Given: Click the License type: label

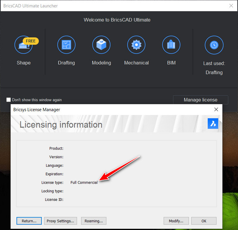Looking at the screenshot, I should (x=53, y=182).
